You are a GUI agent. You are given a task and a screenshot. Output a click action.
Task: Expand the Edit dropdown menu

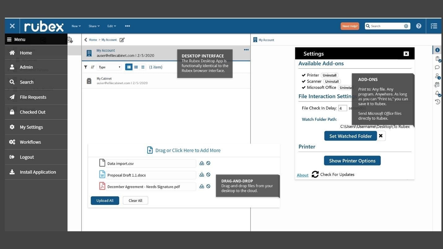point(112,26)
